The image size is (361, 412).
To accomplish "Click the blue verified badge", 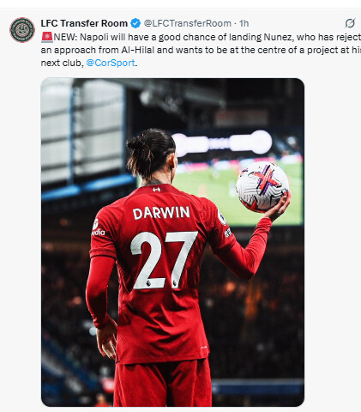I will click(135, 23).
